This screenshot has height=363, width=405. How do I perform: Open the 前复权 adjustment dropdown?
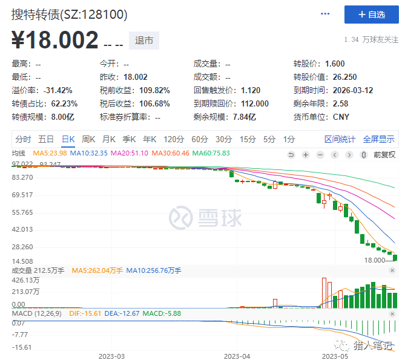[384, 155]
